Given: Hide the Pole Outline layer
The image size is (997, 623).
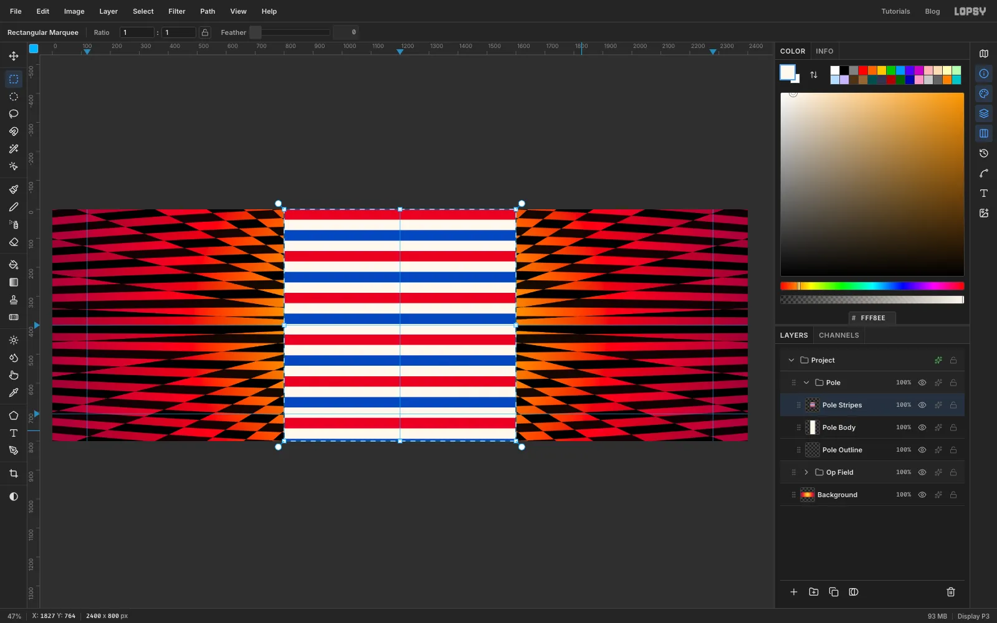Looking at the screenshot, I should pos(922,450).
